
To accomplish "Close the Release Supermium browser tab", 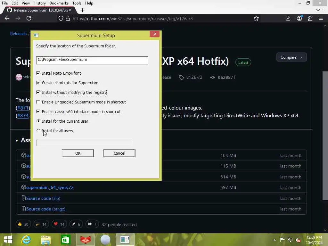I will (70, 10).
